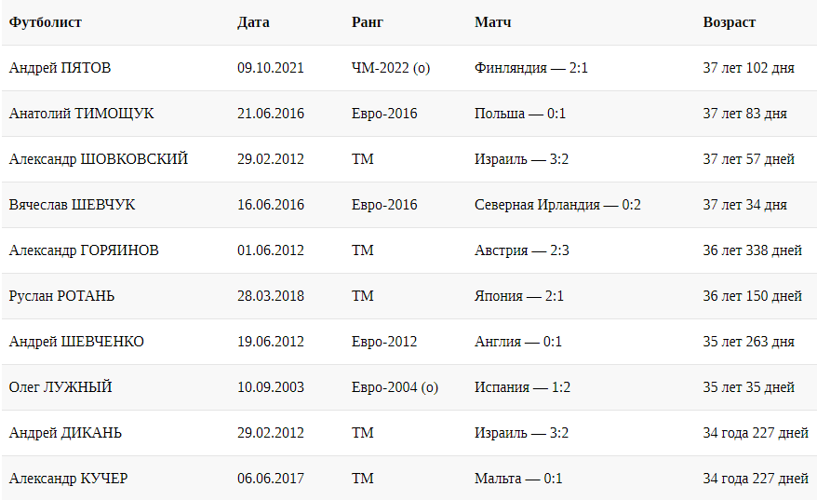Click Александр КУЧЕР in last row

tap(69, 479)
